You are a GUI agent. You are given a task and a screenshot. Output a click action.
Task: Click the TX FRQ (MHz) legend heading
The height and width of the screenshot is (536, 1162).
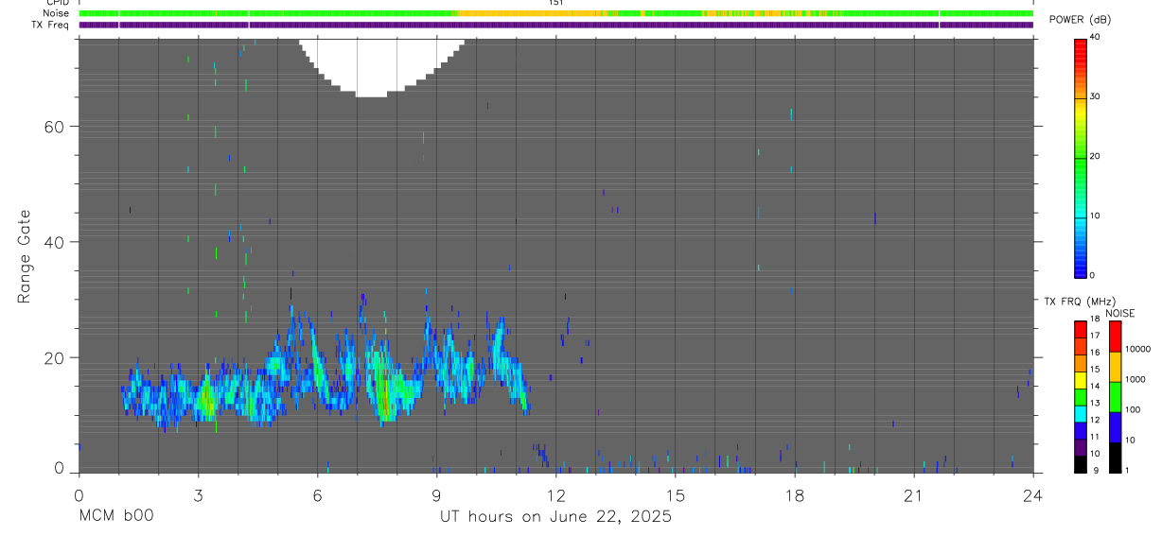pos(1078,301)
